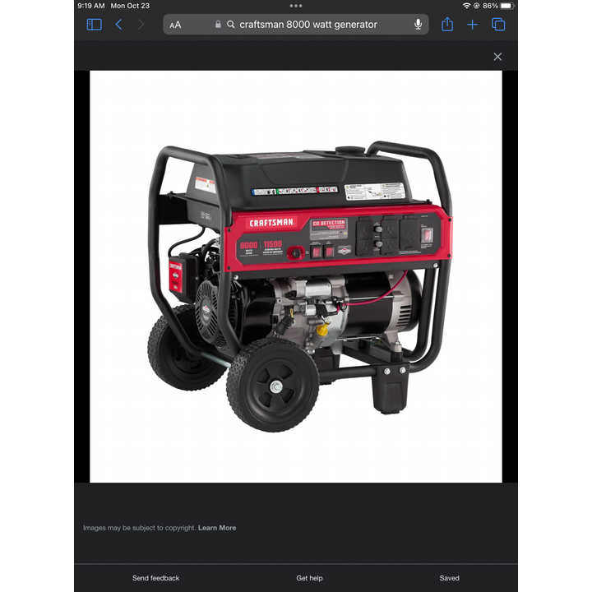Open the Learn More copyright link
Screen dimensions: 592x592
tap(217, 528)
